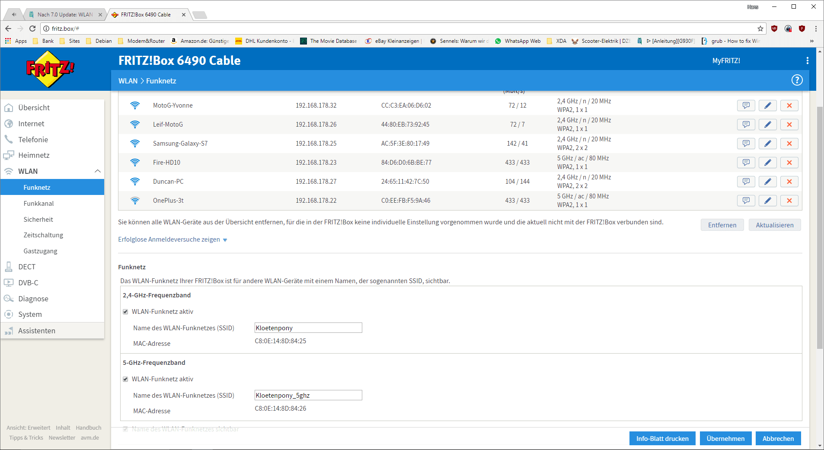Open the Handbuch footer link
Screen dimensions: 824x450
tap(89, 428)
